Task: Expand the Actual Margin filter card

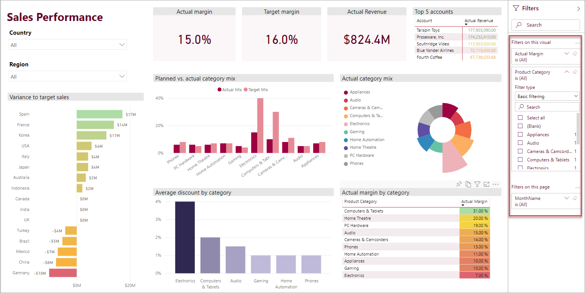Action: (x=566, y=53)
